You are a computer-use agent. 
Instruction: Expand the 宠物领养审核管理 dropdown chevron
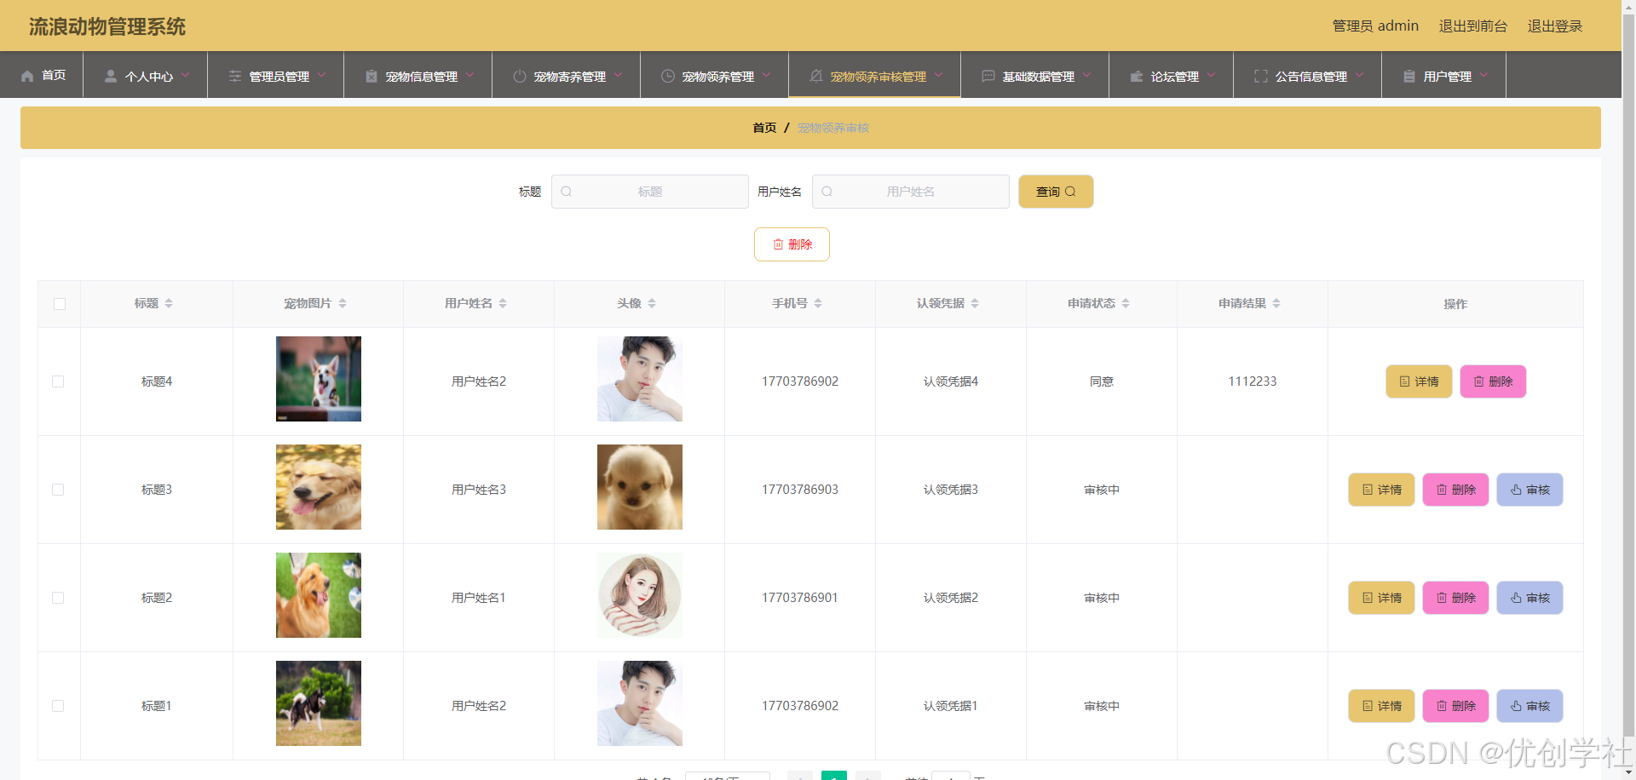pos(939,75)
